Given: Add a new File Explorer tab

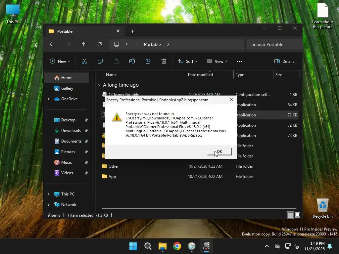Looking at the screenshot, I should click(x=132, y=31).
